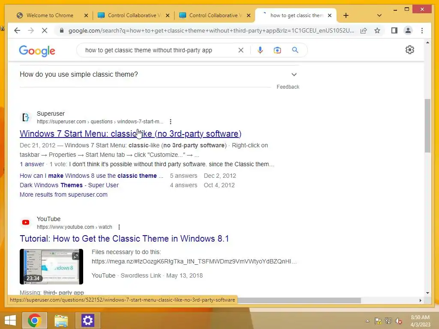Open Action Center flag in system tray

coord(378,321)
